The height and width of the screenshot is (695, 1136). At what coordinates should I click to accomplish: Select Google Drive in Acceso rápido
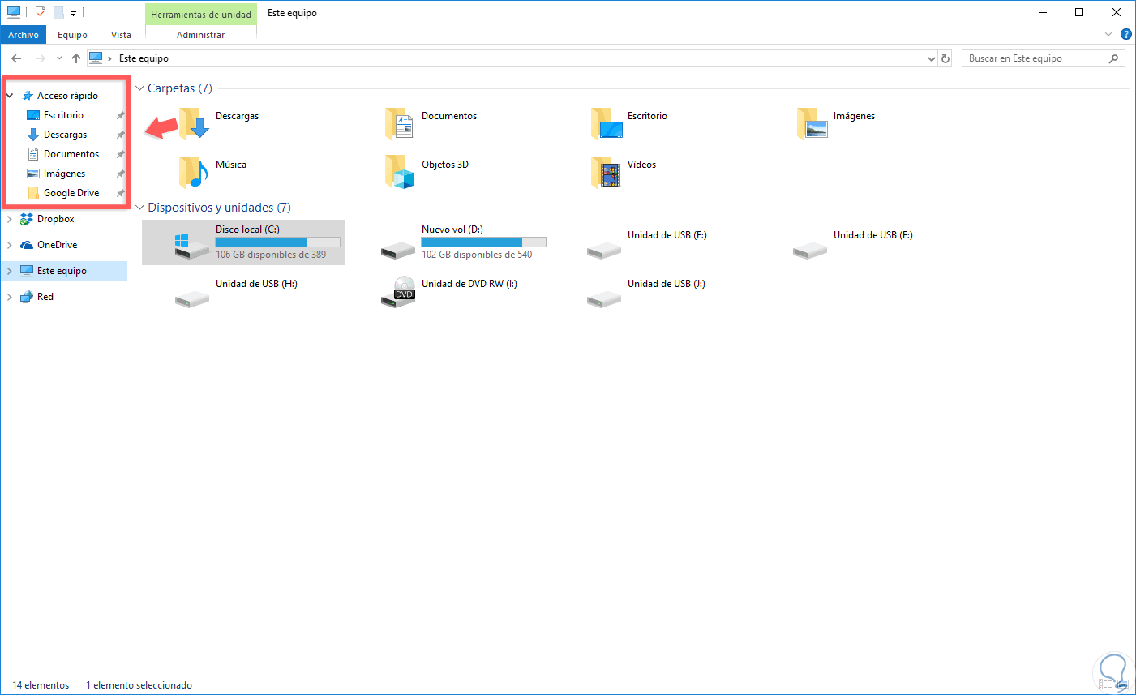[x=71, y=193]
